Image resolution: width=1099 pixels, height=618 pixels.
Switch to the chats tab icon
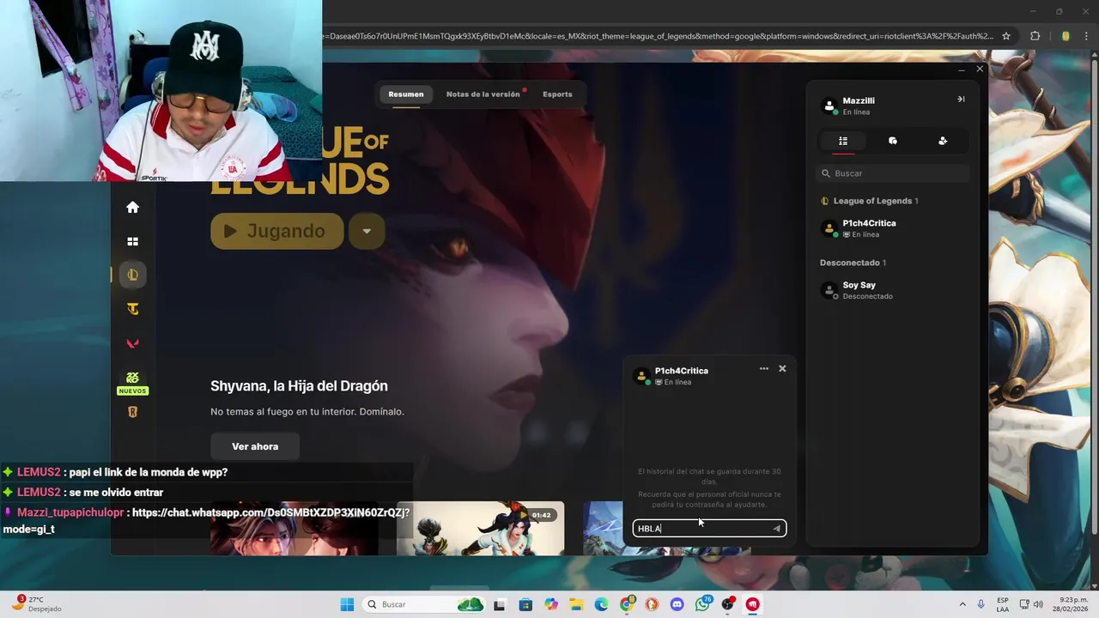pyautogui.click(x=893, y=141)
